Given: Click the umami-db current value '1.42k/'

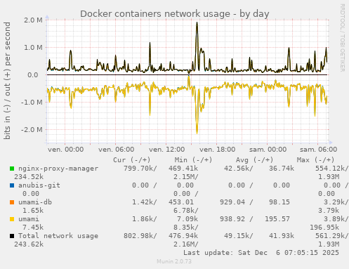Looking at the screenshot, I should (145, 202).
